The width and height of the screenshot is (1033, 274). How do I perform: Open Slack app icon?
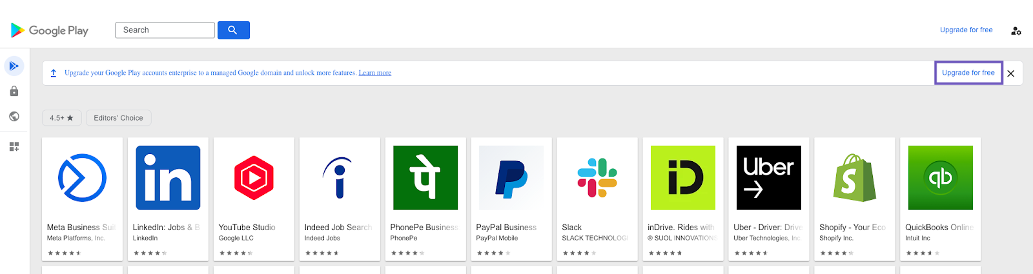[597, 178]
